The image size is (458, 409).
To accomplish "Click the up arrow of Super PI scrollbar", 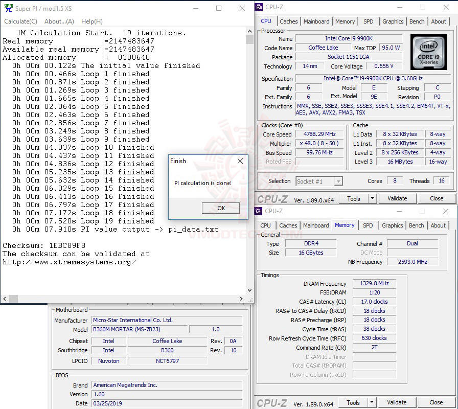I will pyautogui.click(x=249, y=31).
